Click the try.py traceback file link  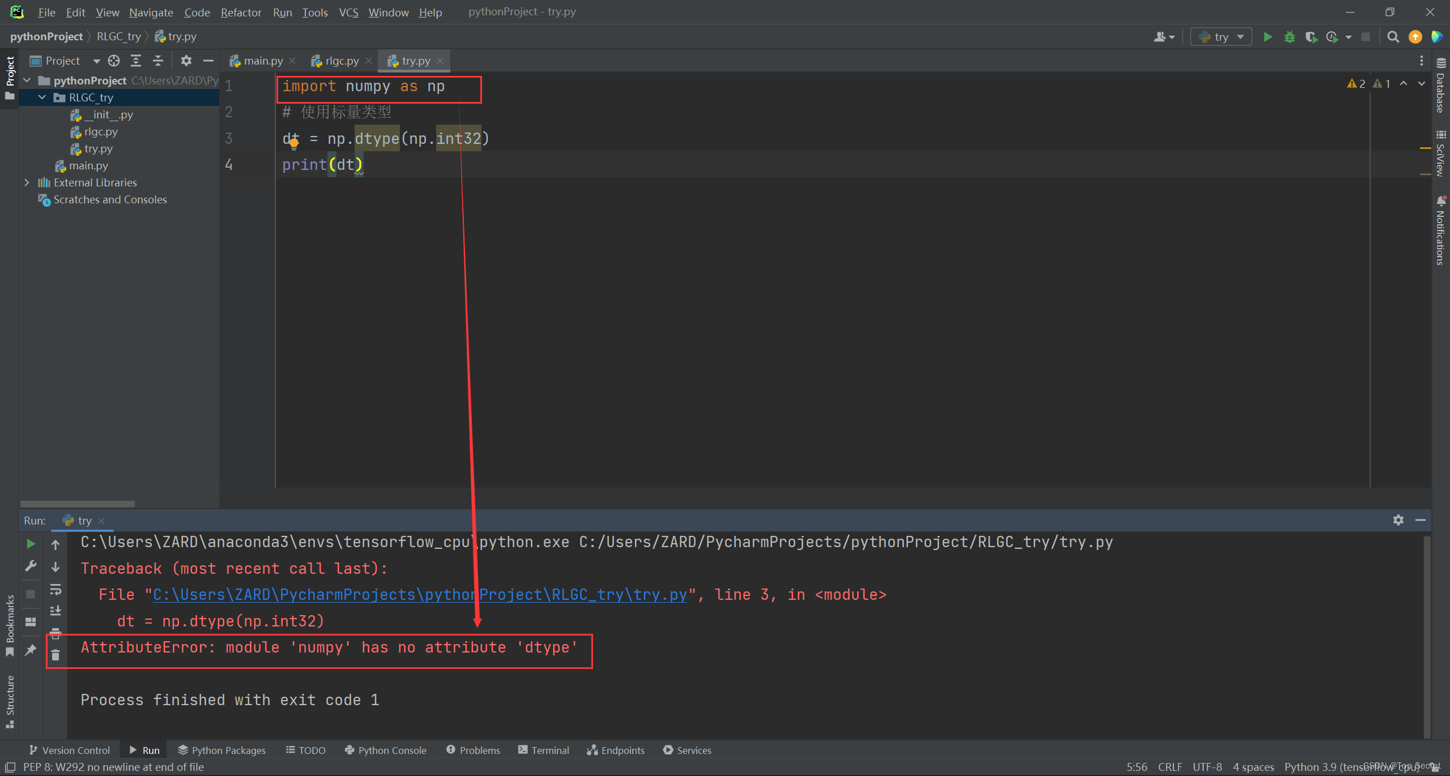[420, 595]
